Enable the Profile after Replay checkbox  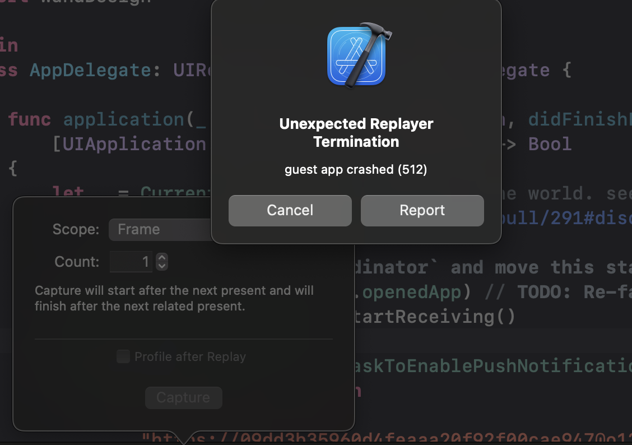click(x=123, y=356)
